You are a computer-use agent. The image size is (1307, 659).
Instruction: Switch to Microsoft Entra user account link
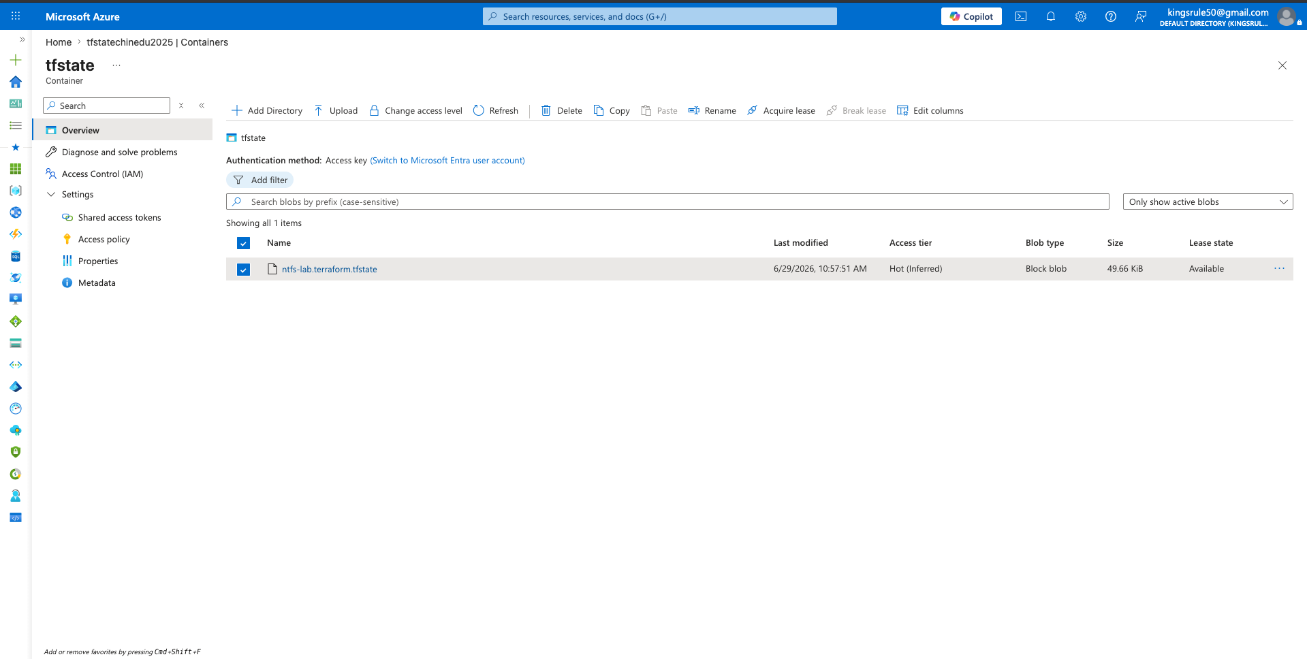[447, 161]
